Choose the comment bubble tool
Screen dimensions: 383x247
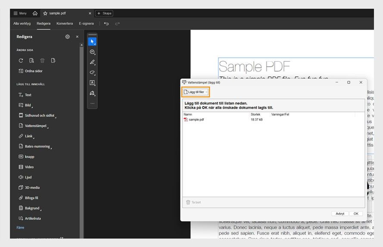(92, 52)
